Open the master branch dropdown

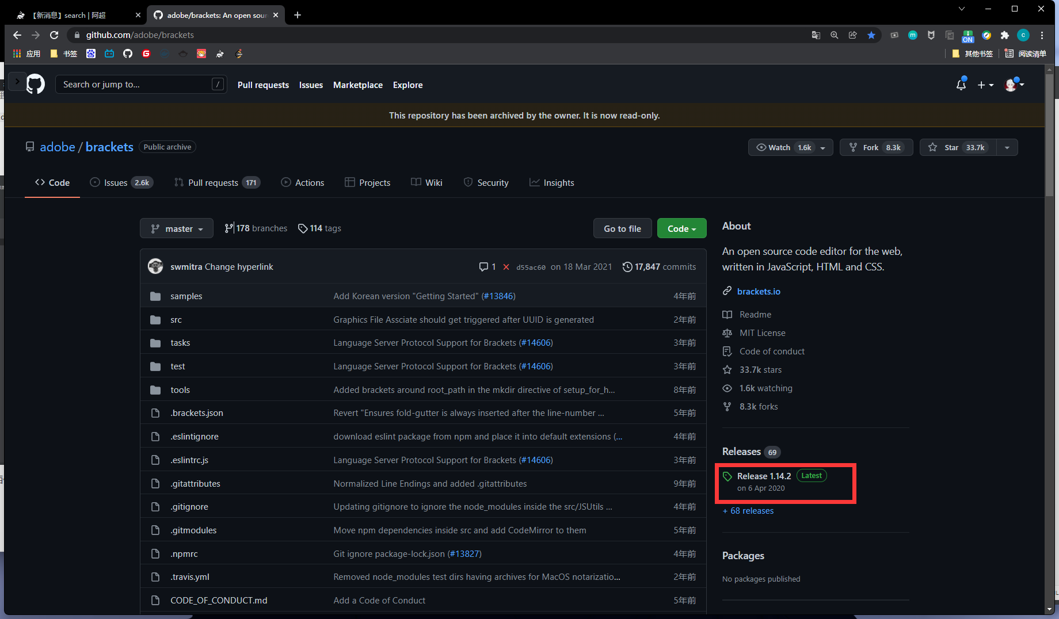pyautogui.click(x=177, y=228)
